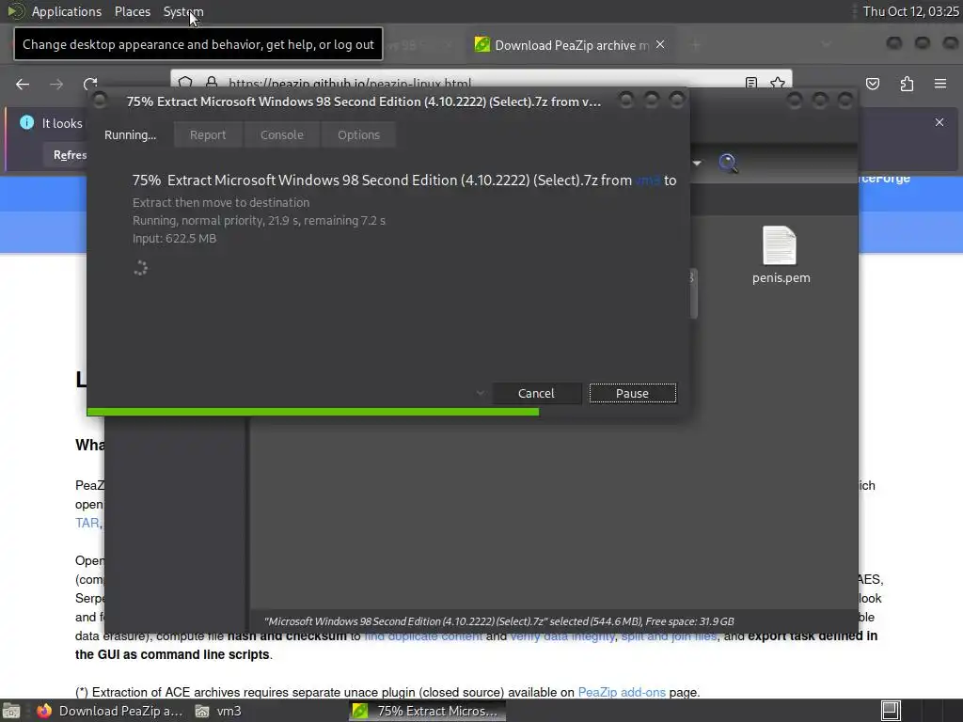
Task: Open the System menu
Action: (x=183, y=11)
